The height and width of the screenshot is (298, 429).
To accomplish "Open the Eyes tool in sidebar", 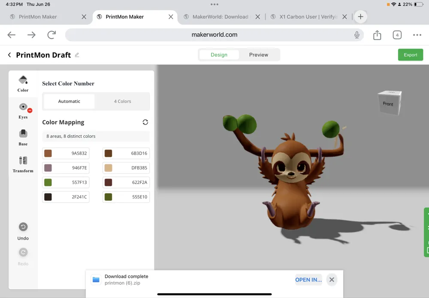I will pos(23,111).
